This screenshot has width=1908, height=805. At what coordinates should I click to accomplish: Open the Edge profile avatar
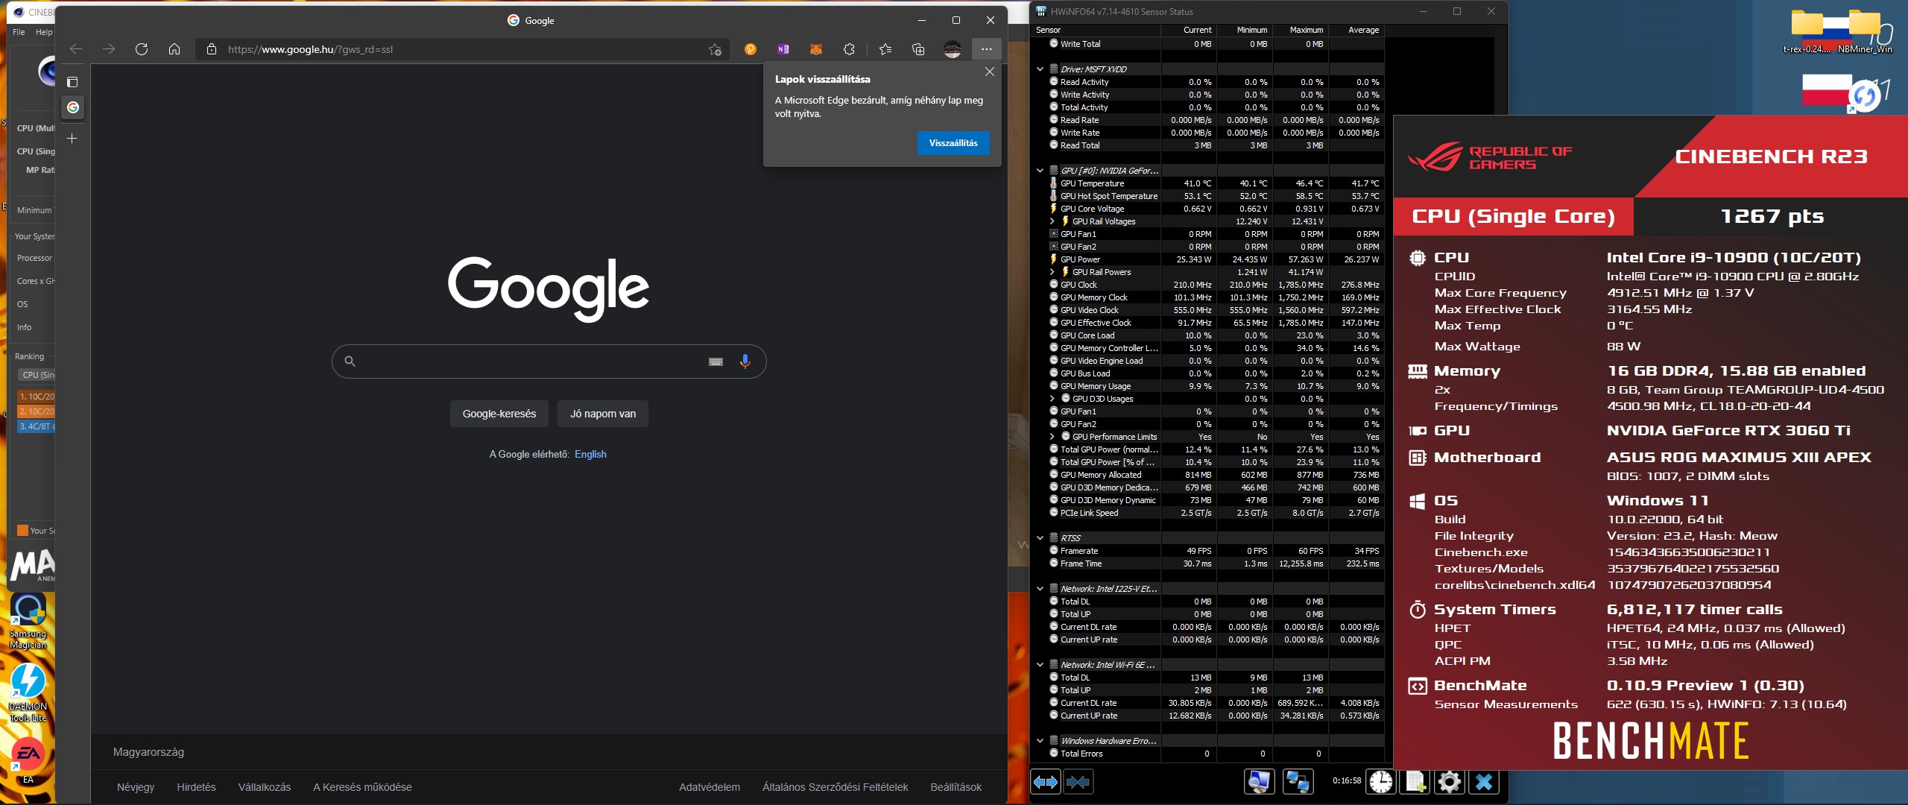click(x=953, y=49)
